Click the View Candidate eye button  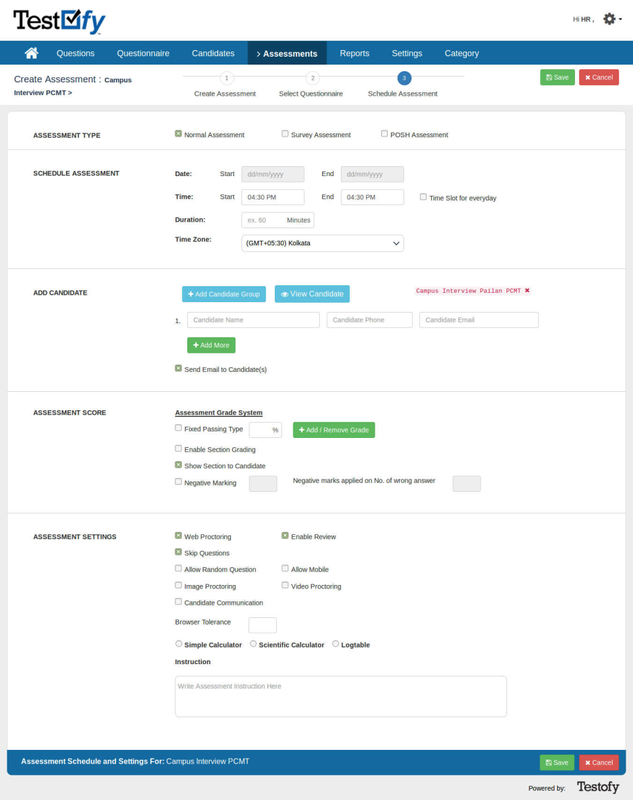[312, 294]
